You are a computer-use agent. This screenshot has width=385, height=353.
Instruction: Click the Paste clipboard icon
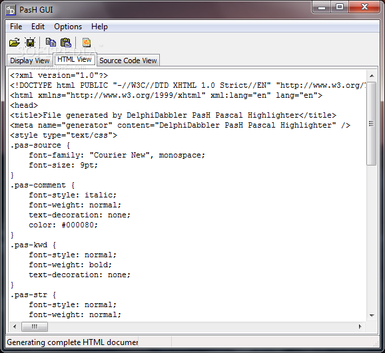tap(66, 43)
